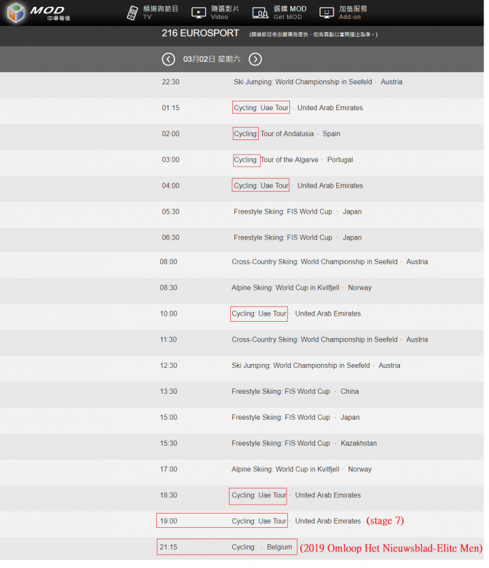Viewport: 489px width, 568px height.
Task: Click Kazakhstan label in 15:30 row
Action: pyautogui.click(x=359, y=444)
